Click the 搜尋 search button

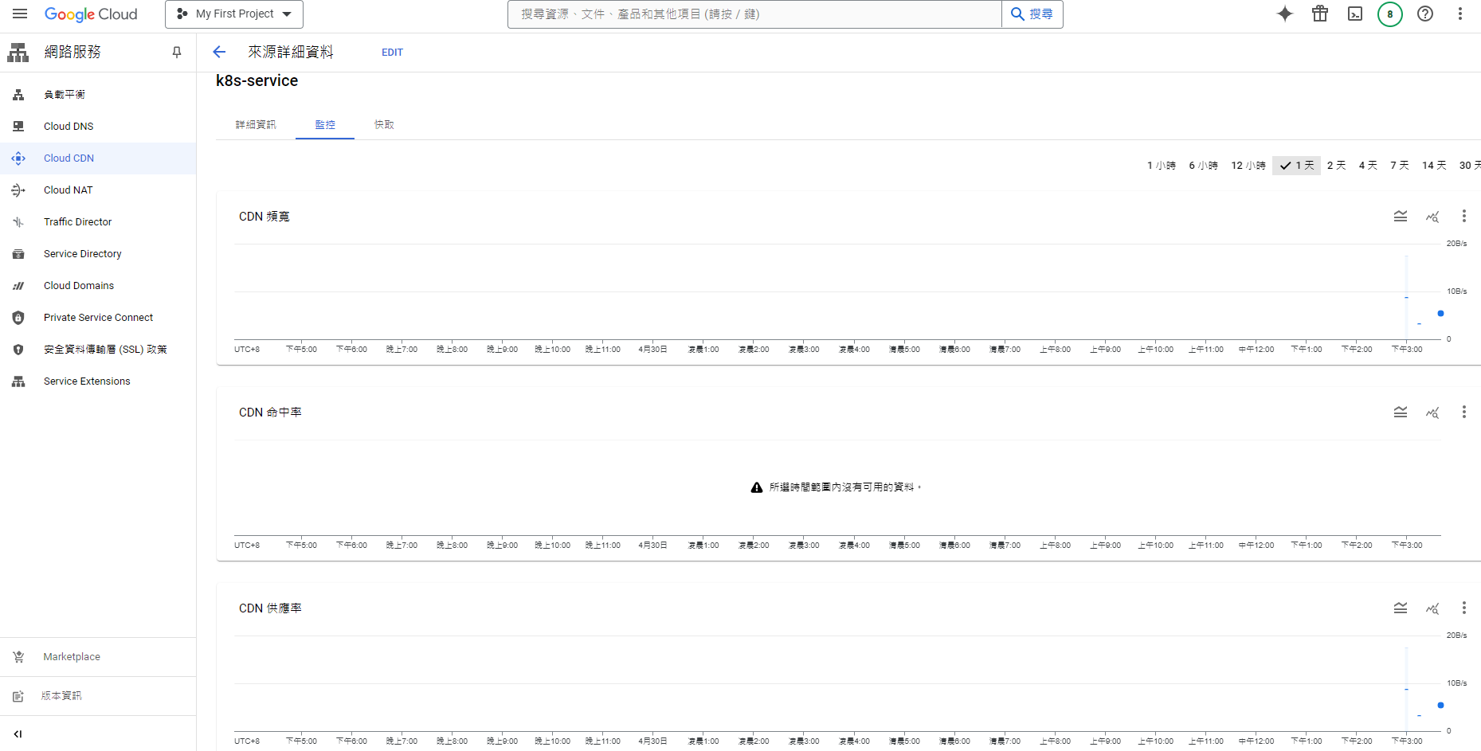coord(1032,14)
